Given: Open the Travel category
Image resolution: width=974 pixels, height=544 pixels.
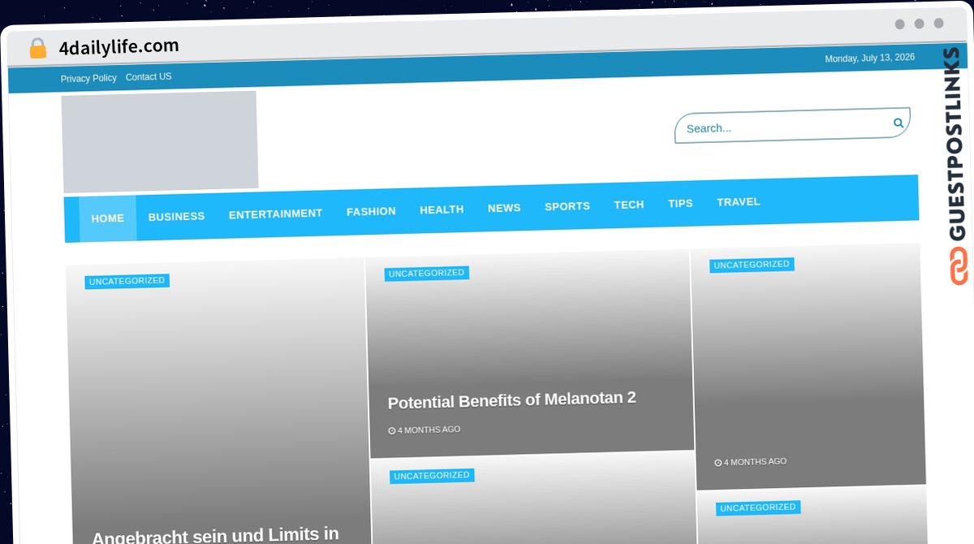Looking at the screenshot, I should point(739,201).
